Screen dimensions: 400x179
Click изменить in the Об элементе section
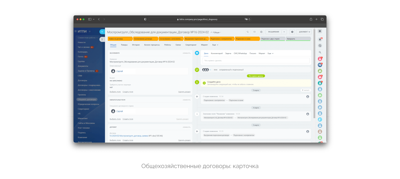pos(187,53)
